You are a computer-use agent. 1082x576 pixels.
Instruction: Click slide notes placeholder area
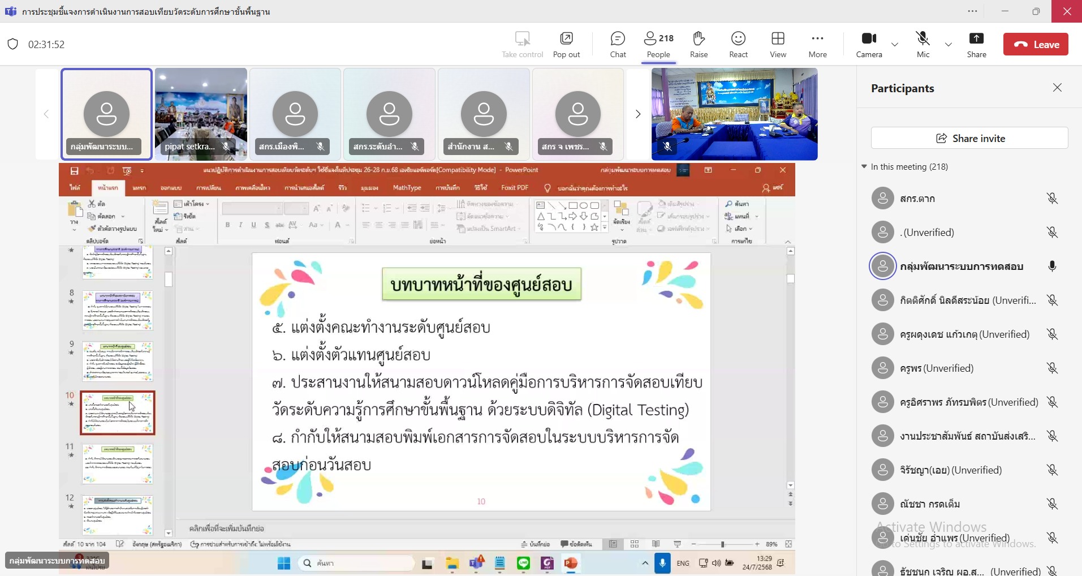tap(226, 528)
